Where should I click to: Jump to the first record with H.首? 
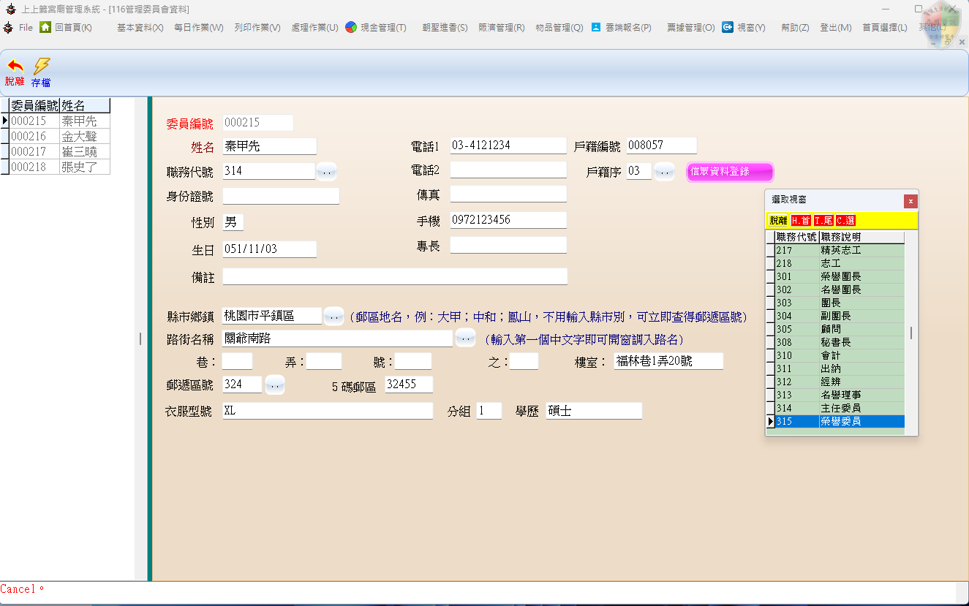point(801,220)
